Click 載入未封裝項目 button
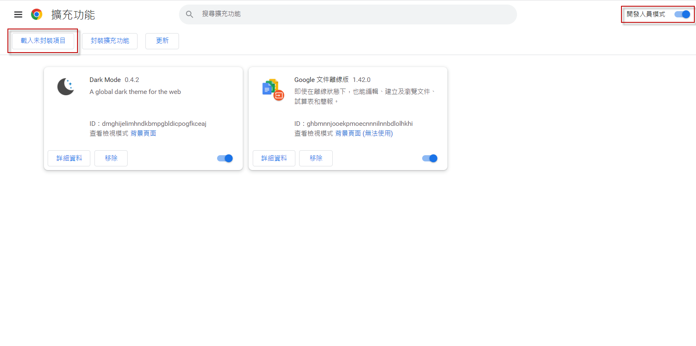Screen dimensions: 696x346 pyautogui.click(x=43, y=41)
